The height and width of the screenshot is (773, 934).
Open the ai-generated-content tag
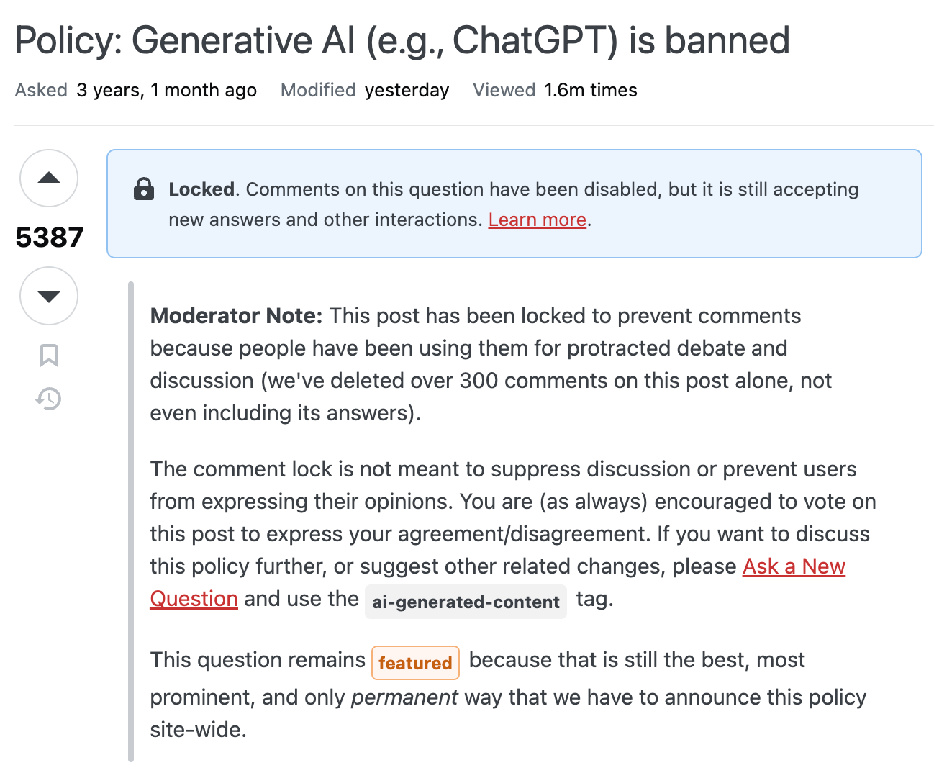[x=466, y=602]
